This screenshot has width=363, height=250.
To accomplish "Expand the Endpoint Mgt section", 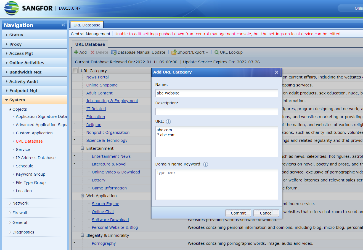I will pyautogui.click(x=35, y=91).
